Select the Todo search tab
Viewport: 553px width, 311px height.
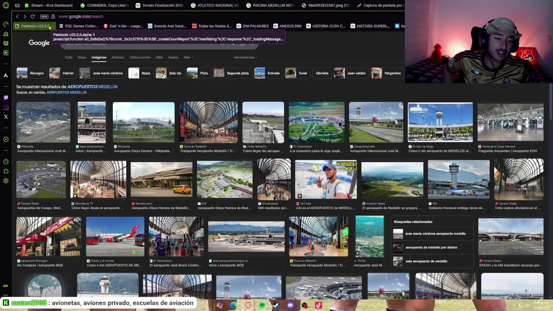tap(68, 57)
